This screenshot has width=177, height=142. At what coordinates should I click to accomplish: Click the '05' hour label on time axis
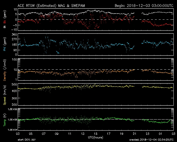click(x=31, y=134)
